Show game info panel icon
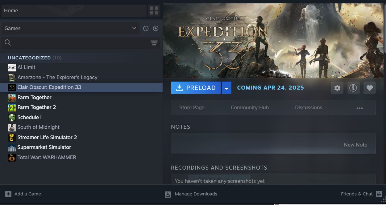Screen dimensions: 386x205 coord(353,88)
